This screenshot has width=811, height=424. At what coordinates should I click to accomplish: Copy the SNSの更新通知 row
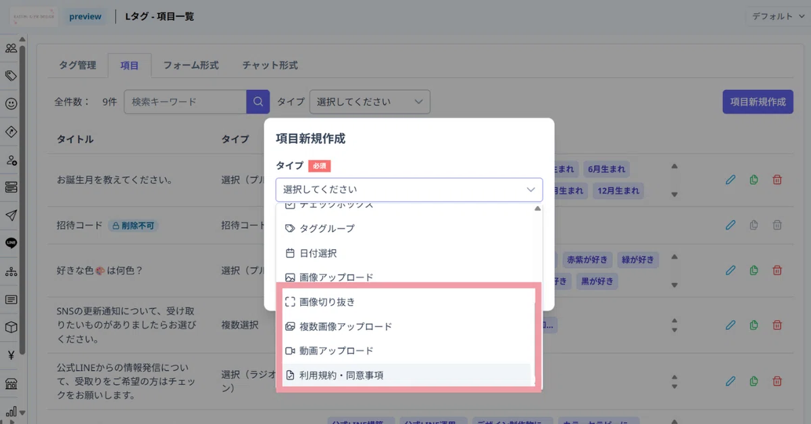click(x=754, y=325)
